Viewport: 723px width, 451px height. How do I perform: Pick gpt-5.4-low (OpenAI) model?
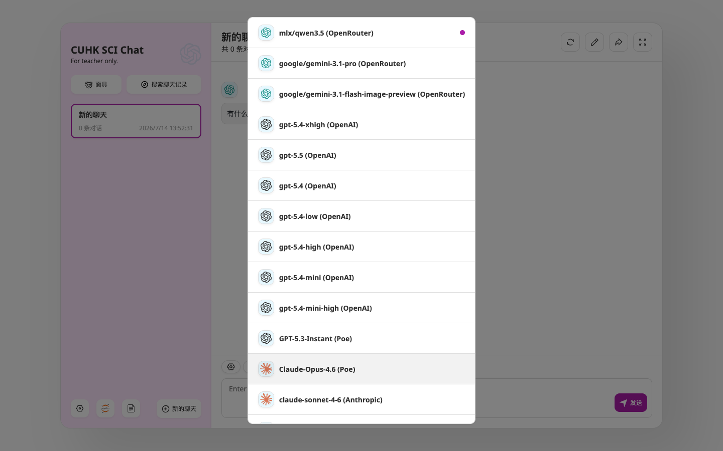click(361, 216)
